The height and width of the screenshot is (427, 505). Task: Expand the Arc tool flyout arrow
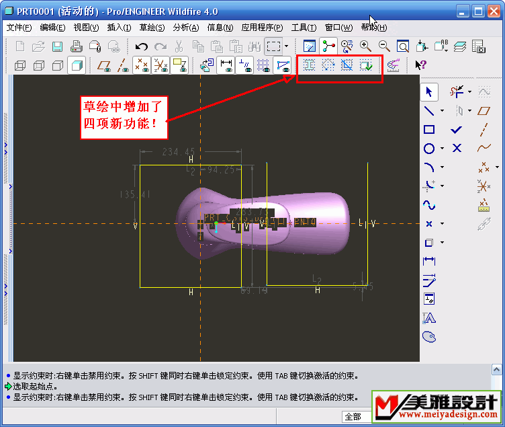pyautogui.click(x=442, y=167)
